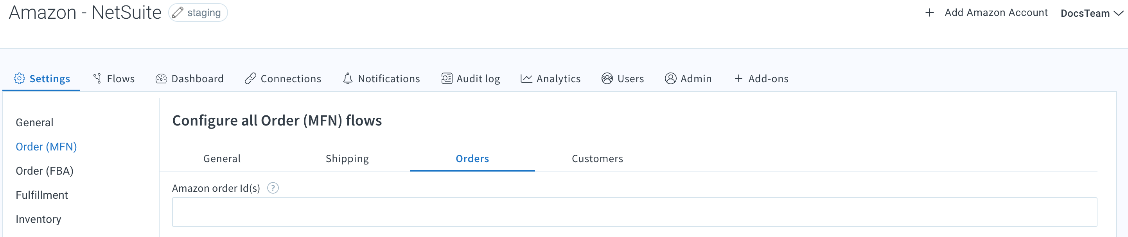Click the Analytics chart icon

coord(526,79)
